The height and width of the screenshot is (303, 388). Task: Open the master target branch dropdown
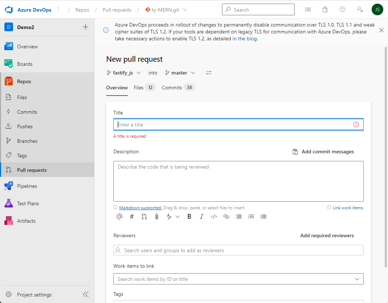pyautogui.click(x=180, y=73)
